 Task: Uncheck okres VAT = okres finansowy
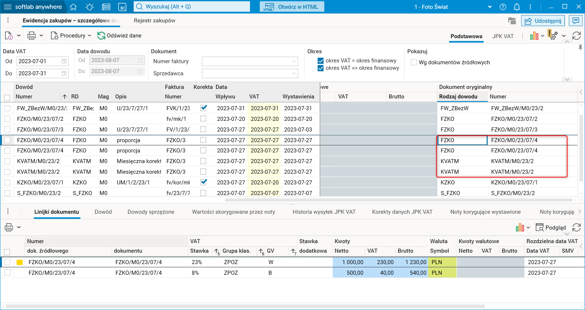click(321, 61)
